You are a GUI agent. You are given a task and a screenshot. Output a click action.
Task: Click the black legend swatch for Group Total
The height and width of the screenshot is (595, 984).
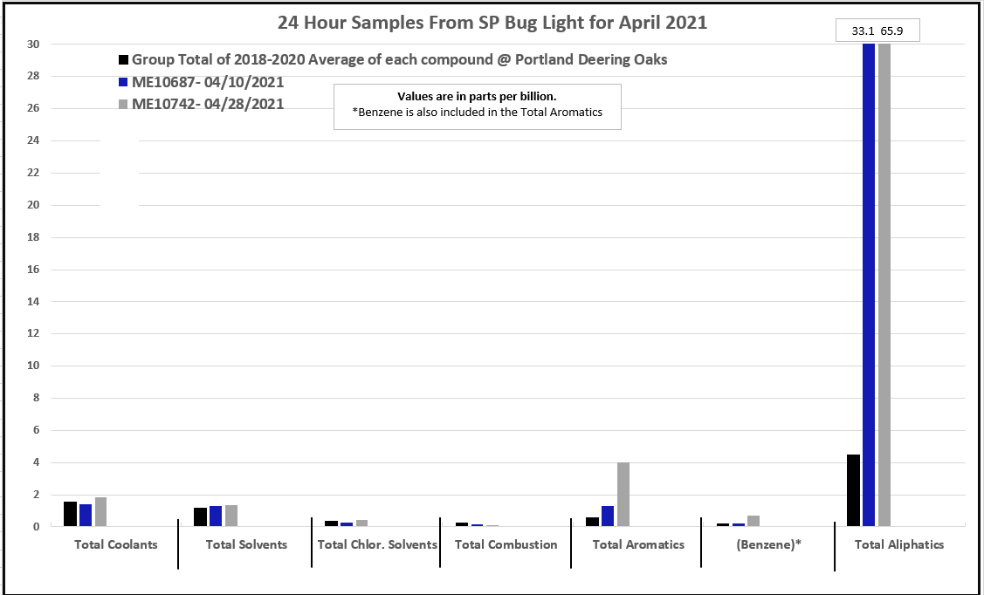click(124, 60)
